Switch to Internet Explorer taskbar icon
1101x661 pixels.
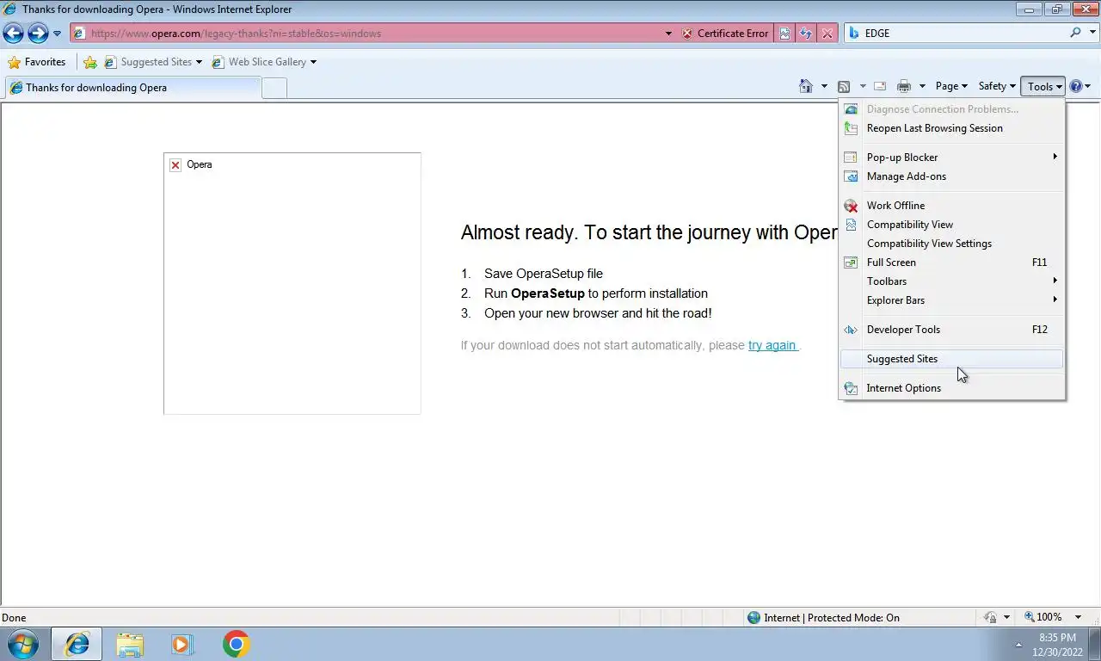[77, 644]
